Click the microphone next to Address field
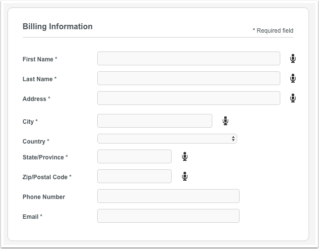Image resolution: width=319 pixels, height=249 pixels. point(293,98)
